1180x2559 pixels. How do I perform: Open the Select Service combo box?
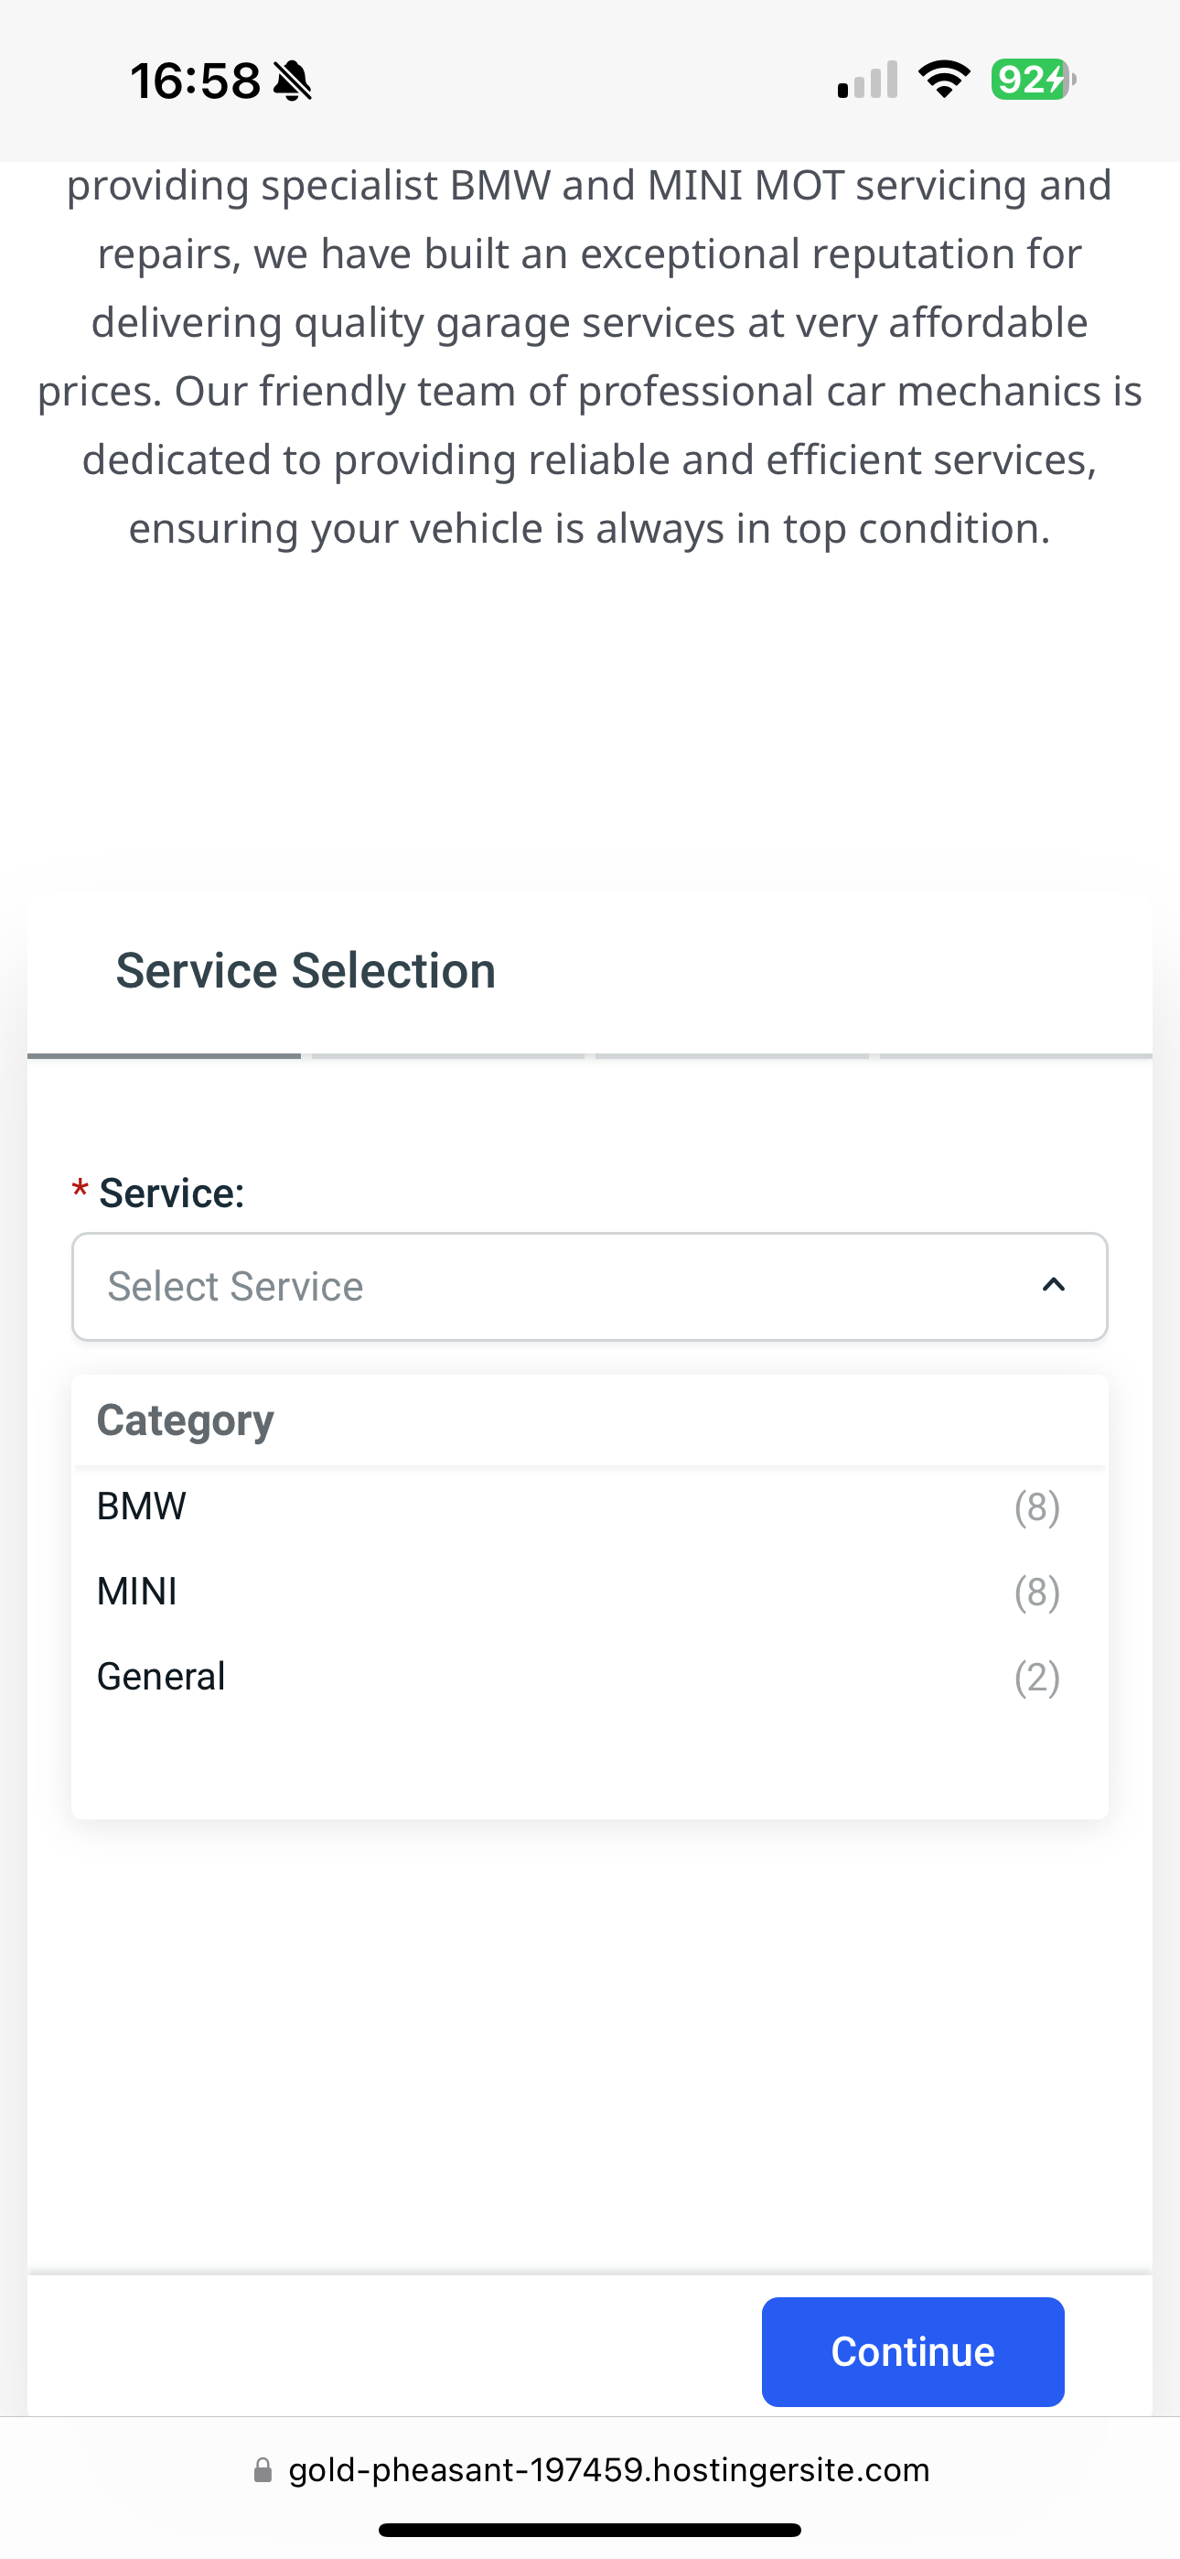click(x=590, y=1287)
